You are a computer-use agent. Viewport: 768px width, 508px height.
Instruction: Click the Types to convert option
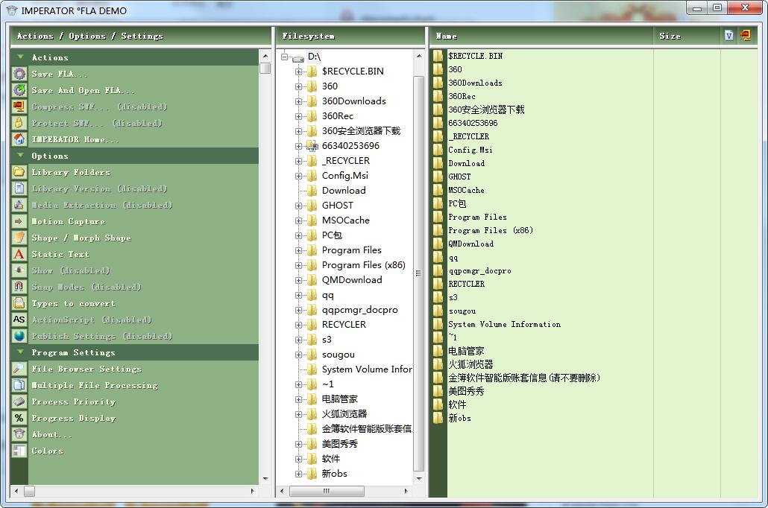pyautogui.click(x=74, y=303)
